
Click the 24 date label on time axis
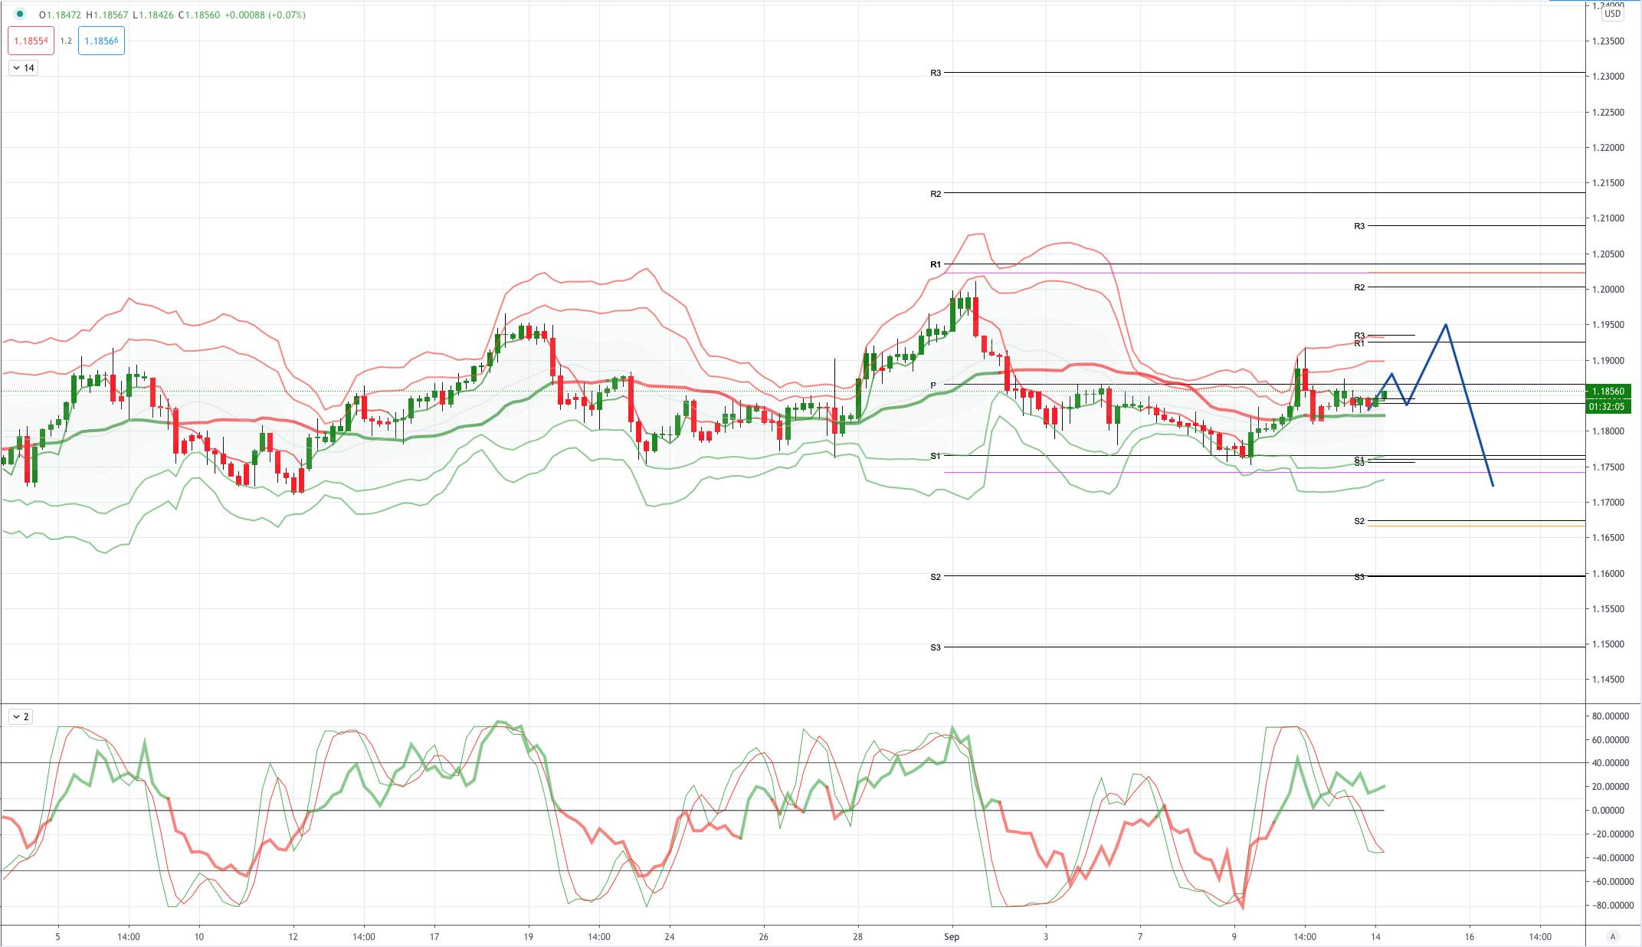tap(670, 937)
